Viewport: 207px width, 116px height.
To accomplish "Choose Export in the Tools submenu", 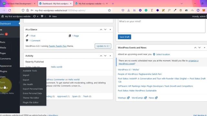I will (26, 80).
